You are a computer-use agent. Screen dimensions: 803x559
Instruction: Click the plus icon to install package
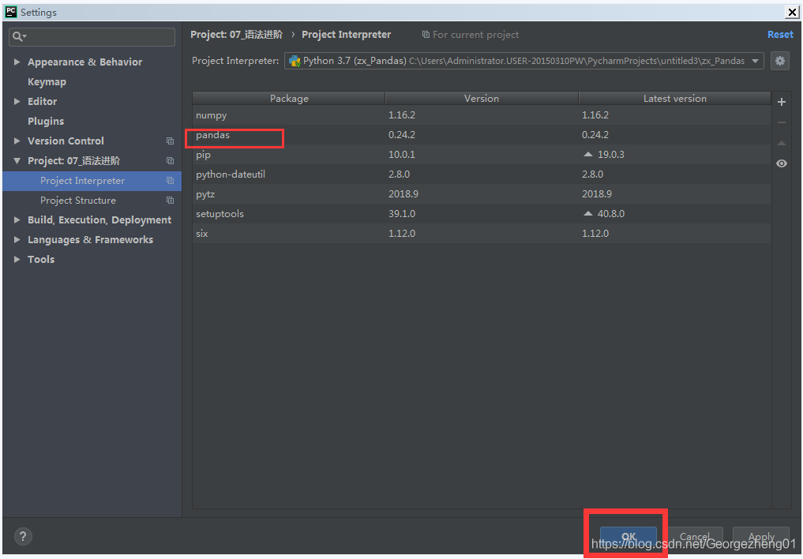tap(782, 103)
